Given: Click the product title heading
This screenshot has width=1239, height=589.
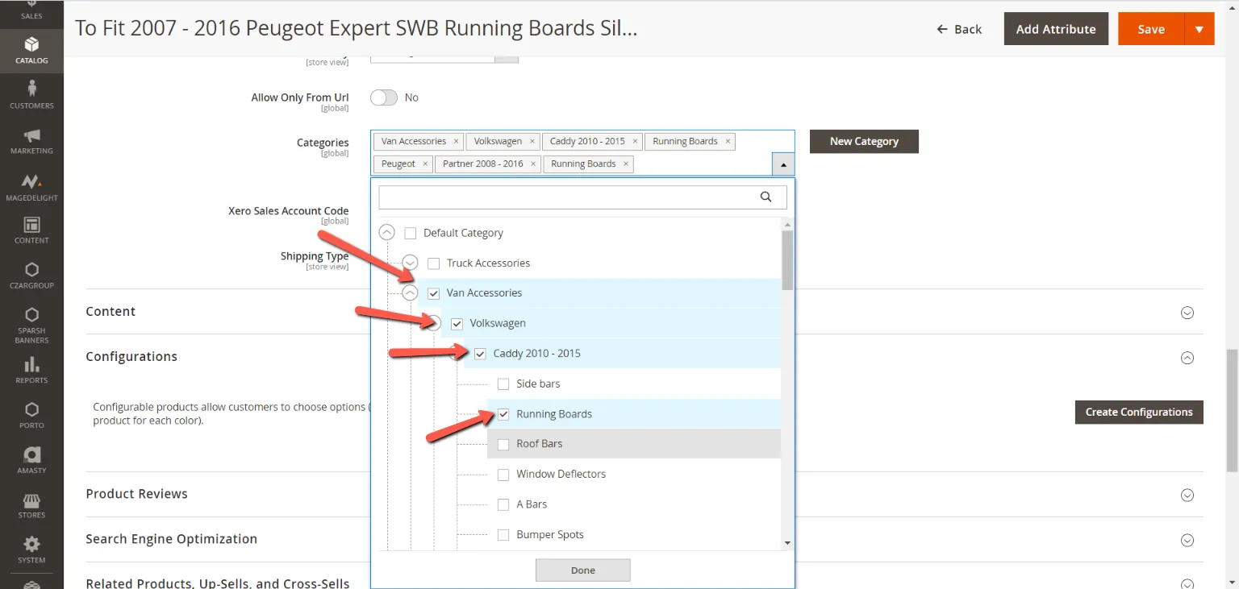Looking at the screenshot, I should (x=357, y=29).
